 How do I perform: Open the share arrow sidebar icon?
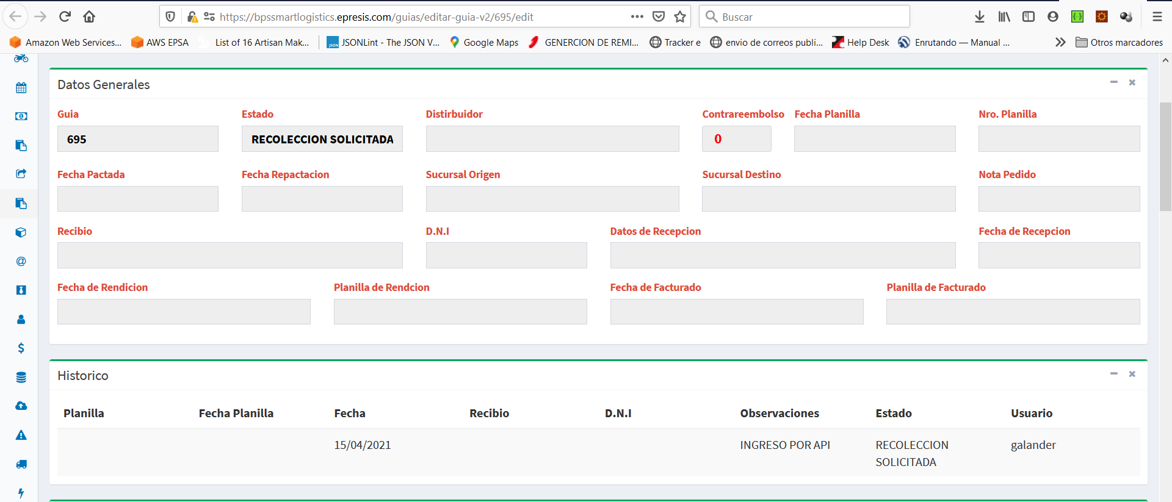point(21,174)
